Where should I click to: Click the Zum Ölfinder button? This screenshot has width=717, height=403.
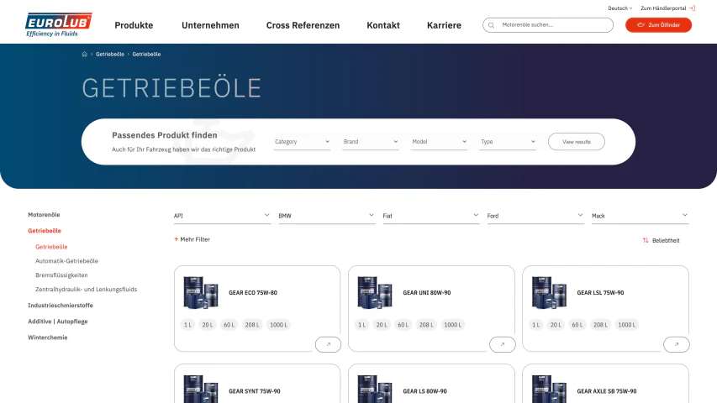658,25
